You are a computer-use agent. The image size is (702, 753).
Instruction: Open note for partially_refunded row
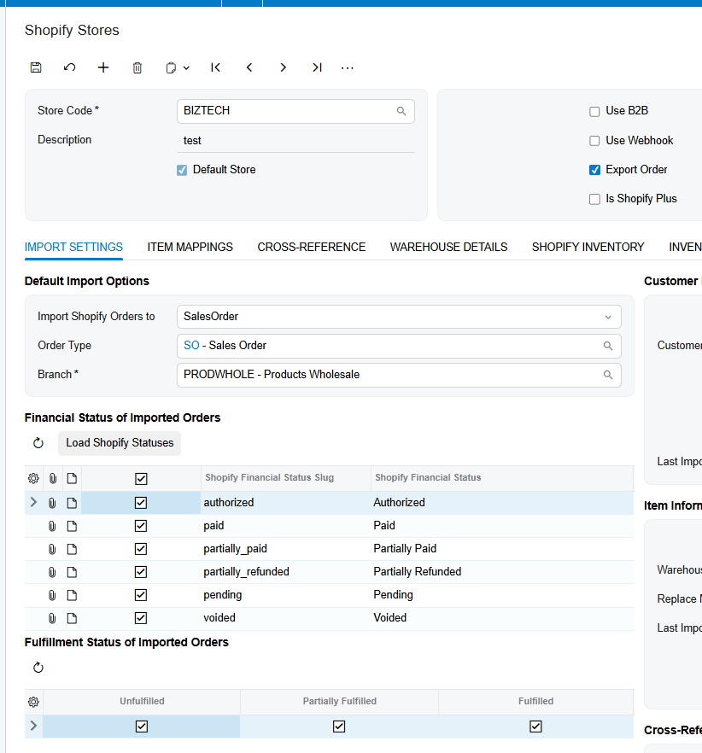(x=72, y=572)
